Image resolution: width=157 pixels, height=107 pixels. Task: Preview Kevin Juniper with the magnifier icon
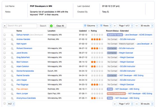[x=12, y=94]
